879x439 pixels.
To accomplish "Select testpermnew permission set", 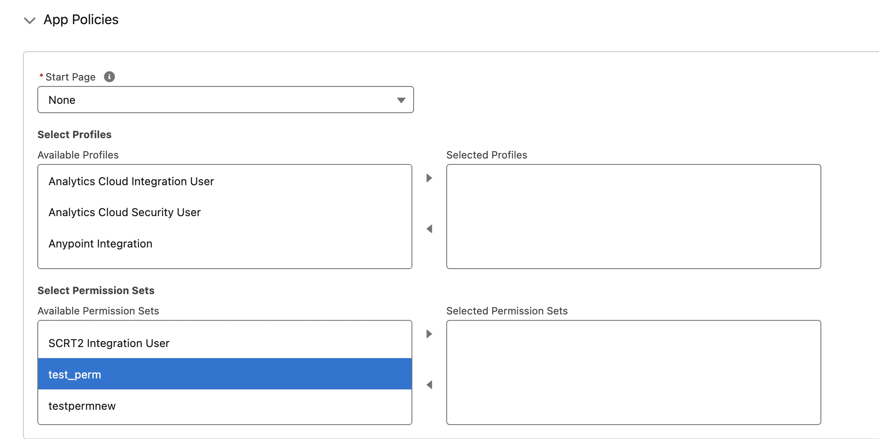I will click(82, 406).
